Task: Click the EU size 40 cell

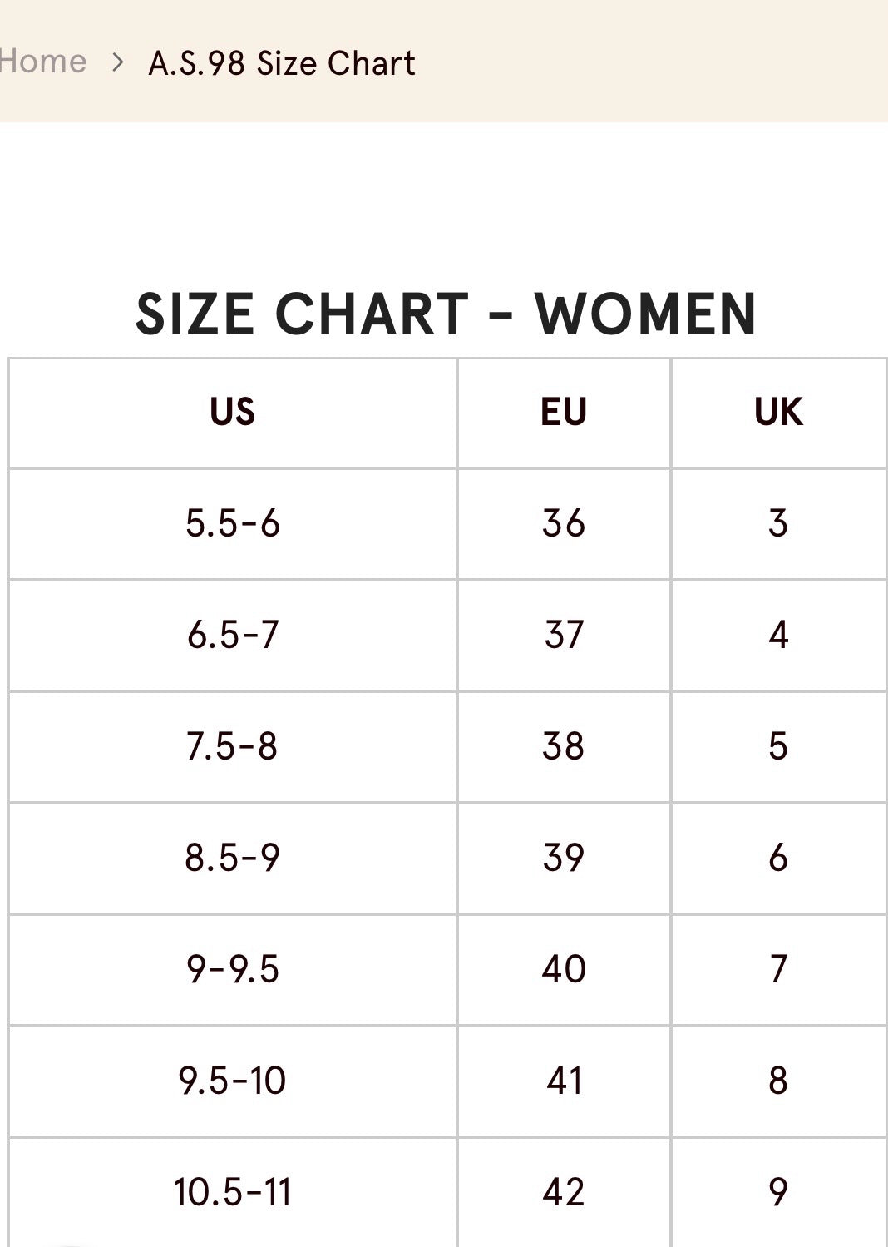Action: tap(564, 970)
